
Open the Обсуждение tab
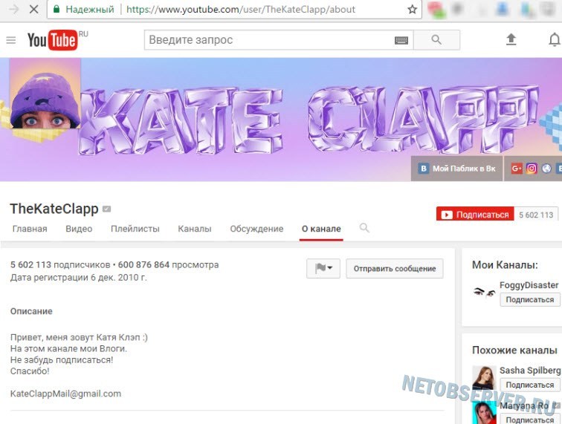256,229
